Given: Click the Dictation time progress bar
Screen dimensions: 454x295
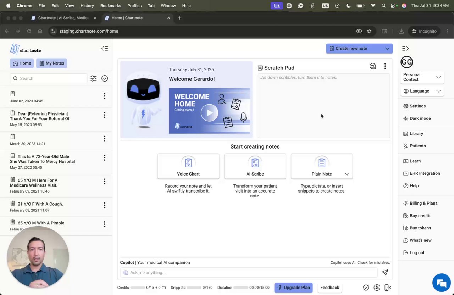Looking at the screenshot, I should (241, 288).
